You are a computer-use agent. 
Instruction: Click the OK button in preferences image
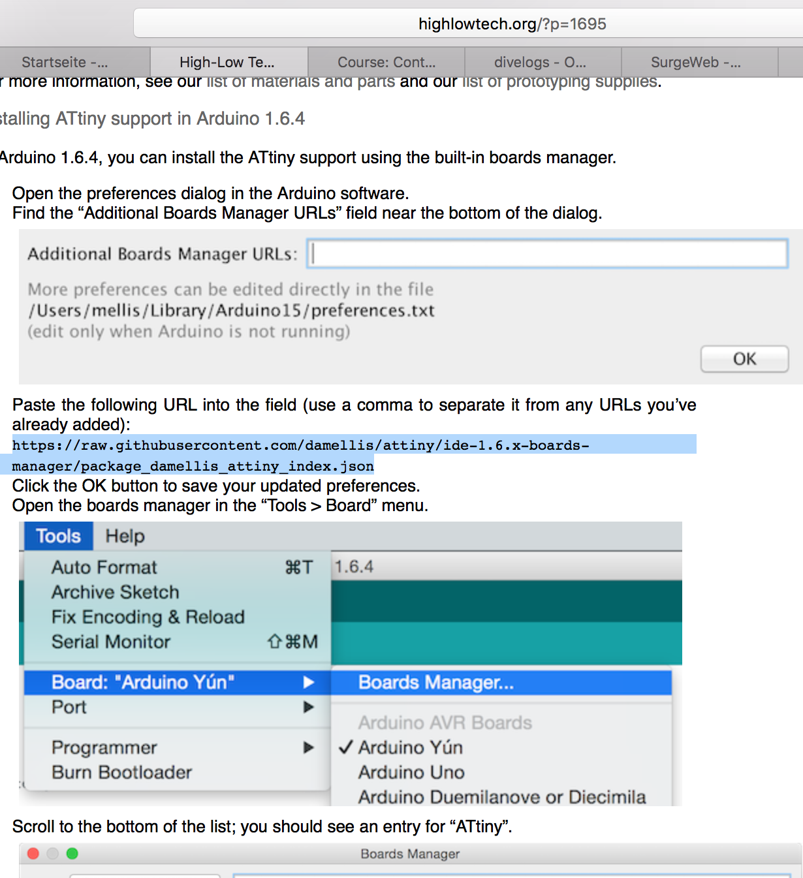(x=744, y=359)
